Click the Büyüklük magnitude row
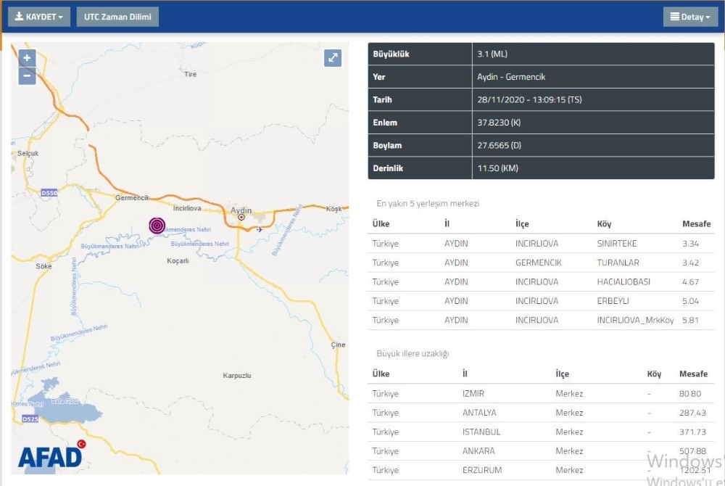Viewport: 725px width, 486px height. pos(540,54)
